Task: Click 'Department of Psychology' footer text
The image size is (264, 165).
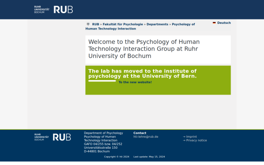Action: pos(103,133)
